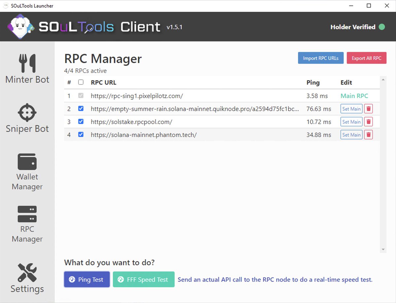Viewport: 396px width, 303px height.
Task: Select the https://rpc-sing1.pixelpilotz.com/ URL text
Action: click(x=137, y=96)
